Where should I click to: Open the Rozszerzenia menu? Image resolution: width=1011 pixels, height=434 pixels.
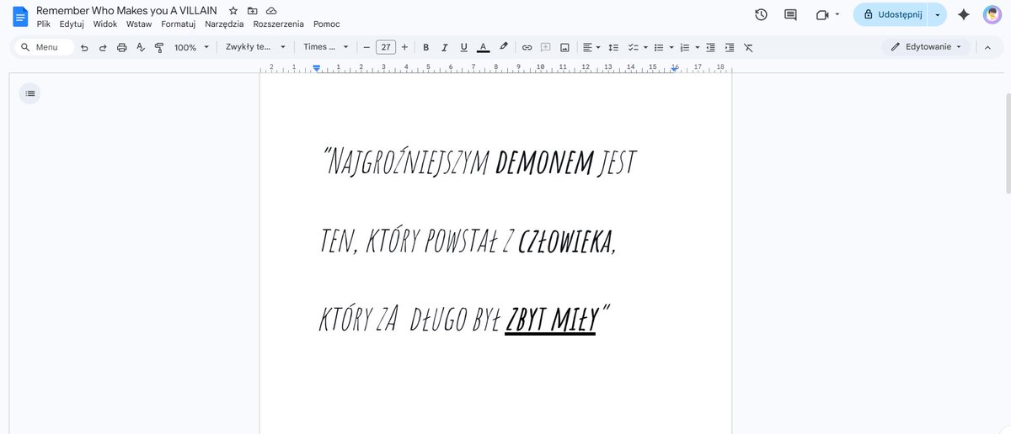coord(278,24)
